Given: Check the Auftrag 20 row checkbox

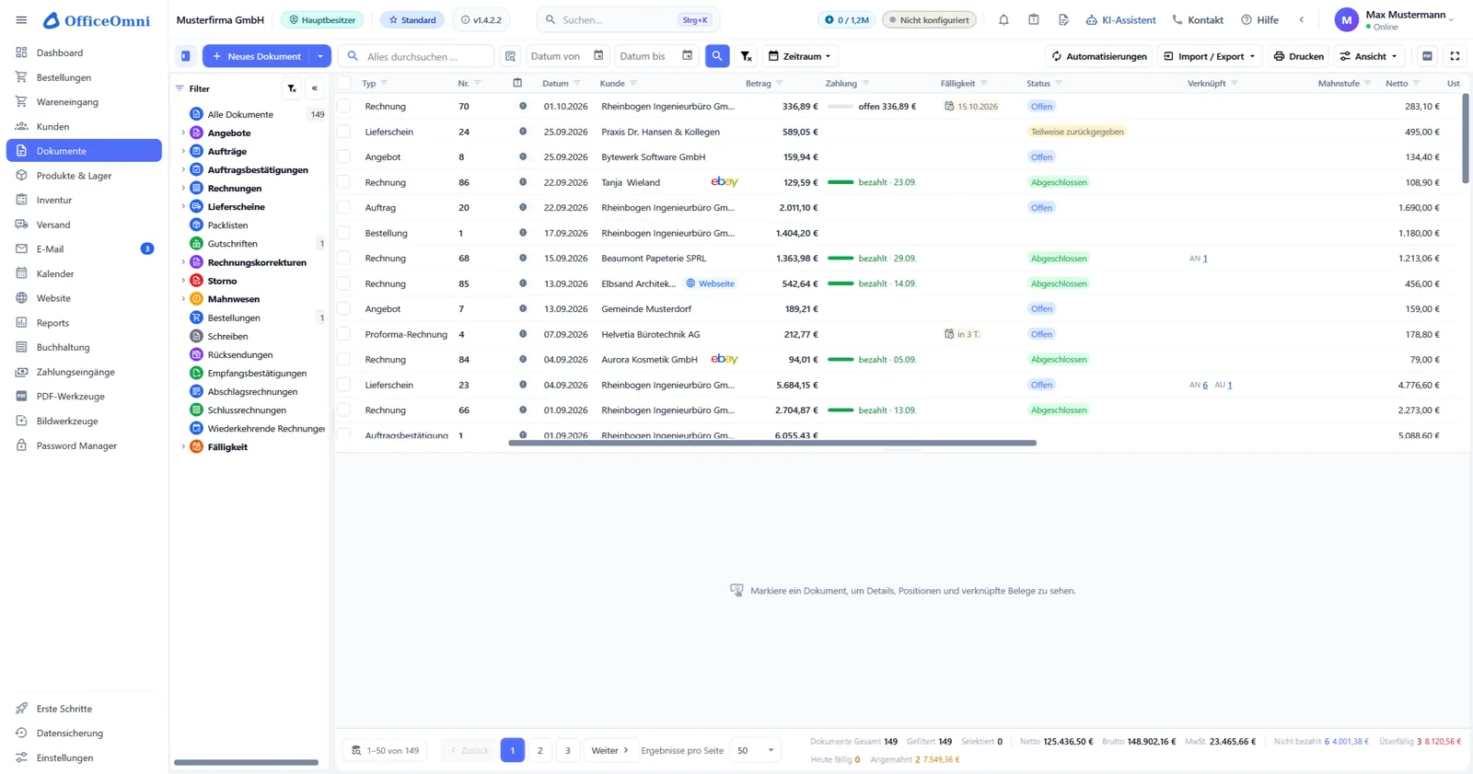Looking at the screenshot, I should click(x=344, y=207).
